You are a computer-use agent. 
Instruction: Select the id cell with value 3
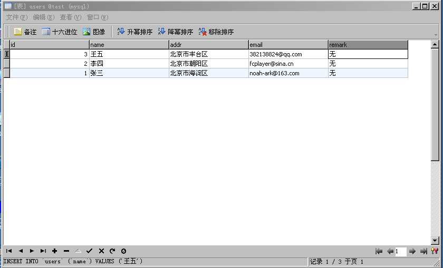(50, 54)
